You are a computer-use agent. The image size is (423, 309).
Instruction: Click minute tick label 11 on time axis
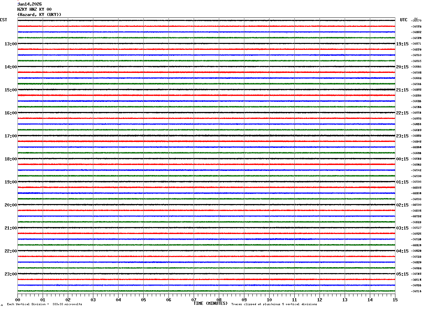pyautogui.click(x=295, y=300)
